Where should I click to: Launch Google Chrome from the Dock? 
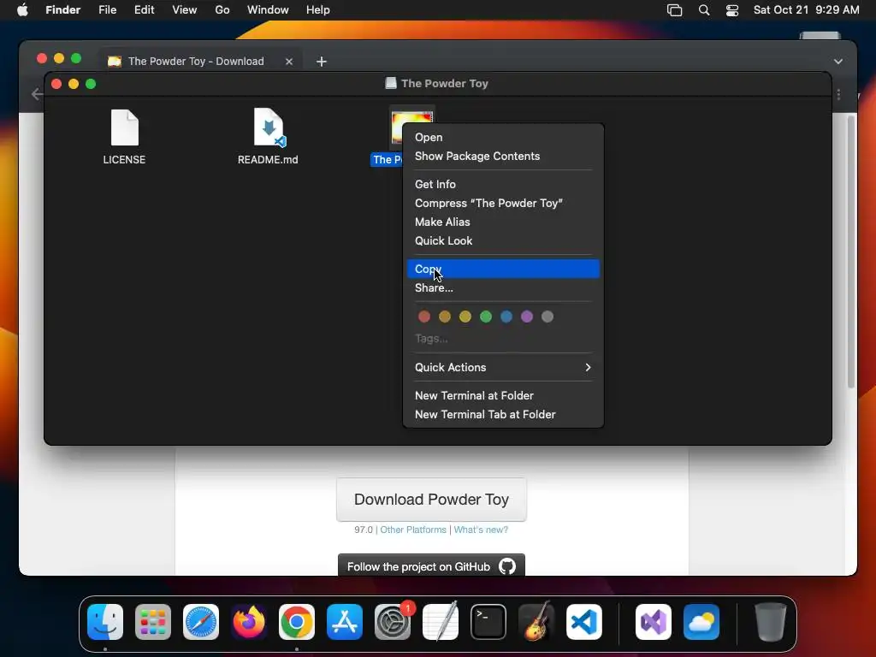(x=297, y=622)
